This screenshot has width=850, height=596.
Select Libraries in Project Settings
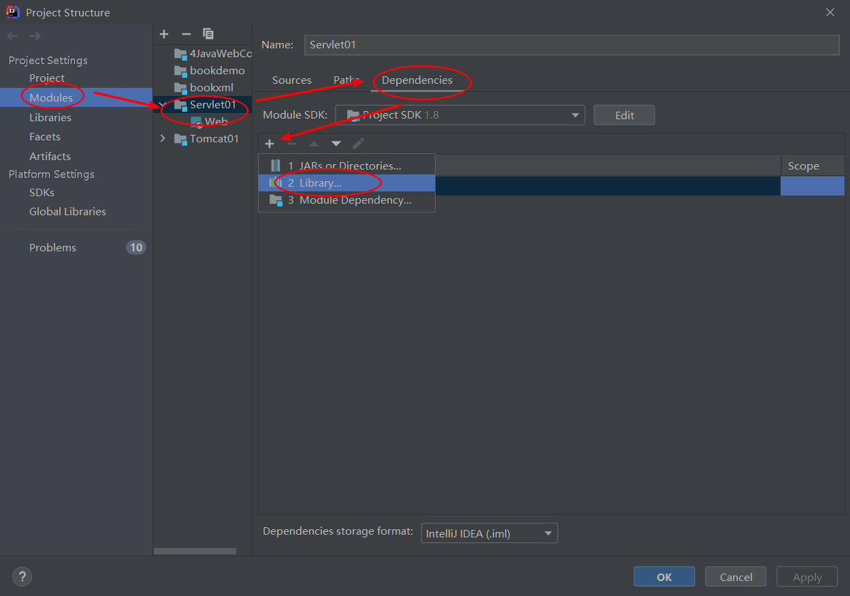coord(50,117)
